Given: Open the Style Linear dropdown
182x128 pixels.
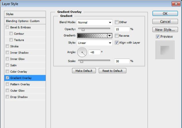Looking at the screenshot, I should coord(95,43).
